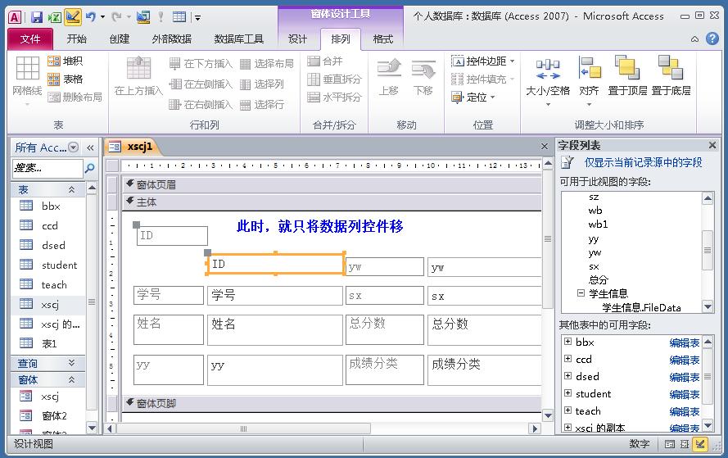The width and height of the screenshot is (728, 458).
Task: Collapse the 学生信息 tree node
Action: (x=581, y=293)
